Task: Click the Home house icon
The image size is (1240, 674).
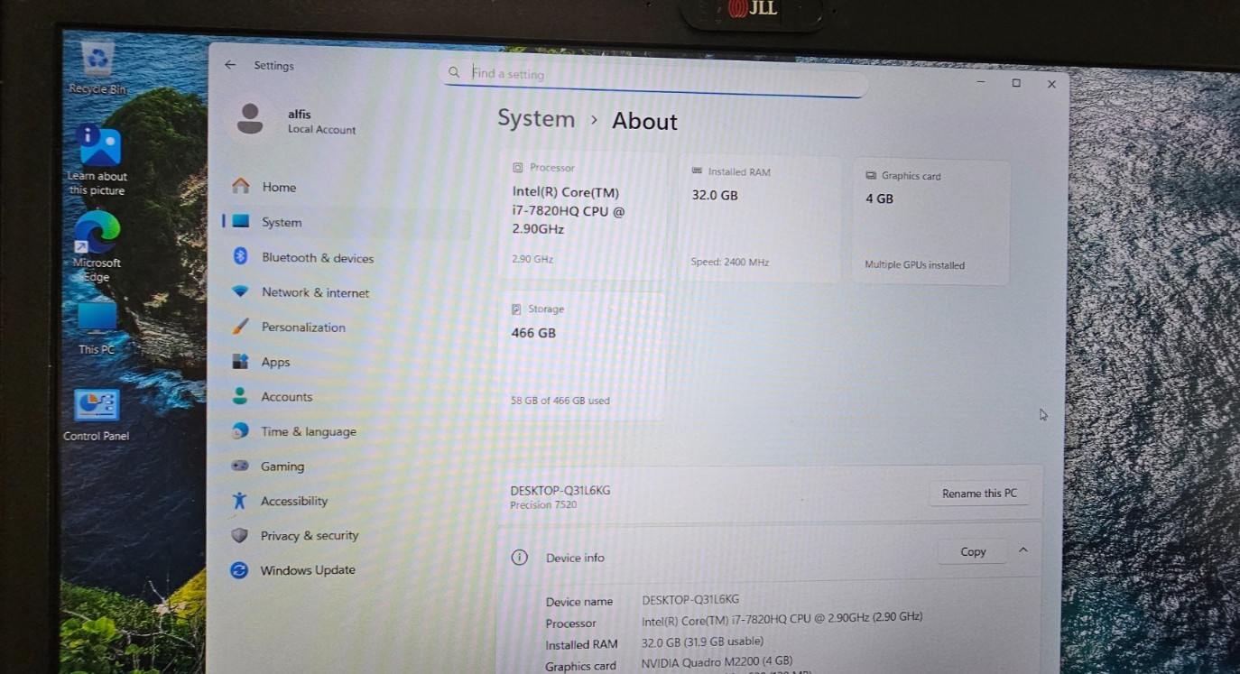Action: tap(240, 186)
